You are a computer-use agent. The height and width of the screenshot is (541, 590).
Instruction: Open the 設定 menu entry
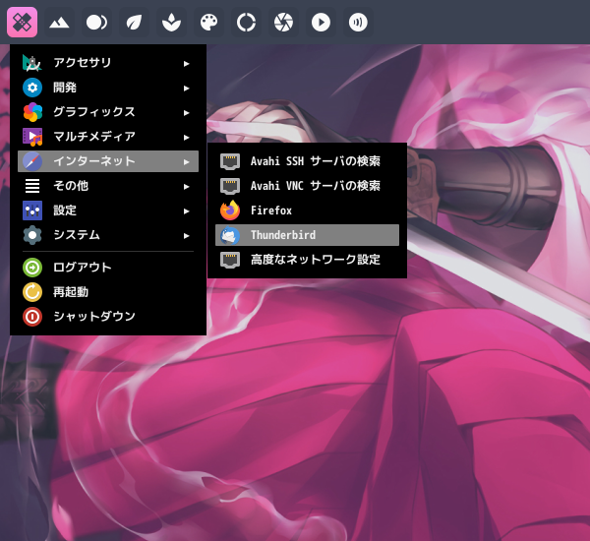108,210
